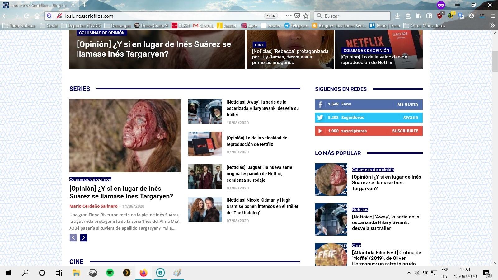Open the Firefox account icon

pyautogui.click(x=472, y=16)
